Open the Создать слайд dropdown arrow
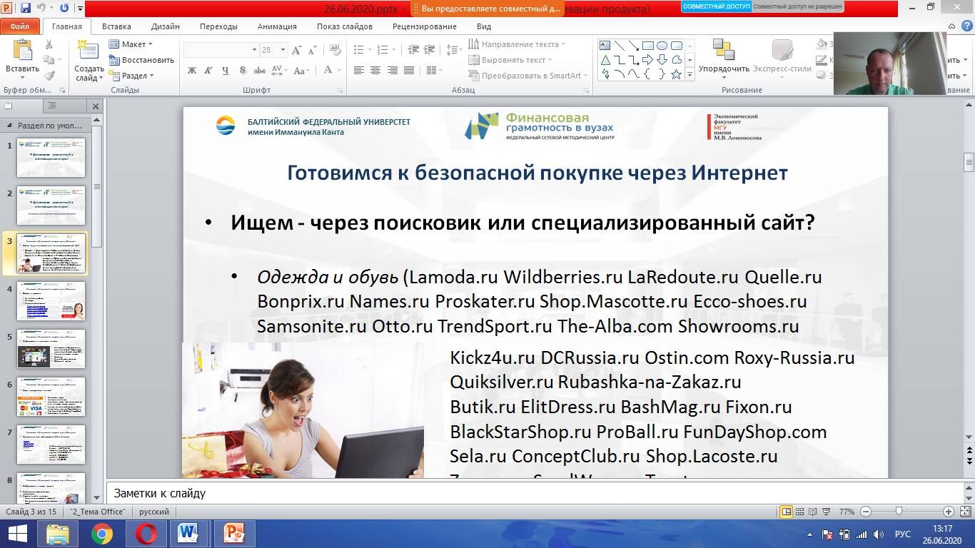The height and width of the screenshot is (548, 975). coord(101,78)
